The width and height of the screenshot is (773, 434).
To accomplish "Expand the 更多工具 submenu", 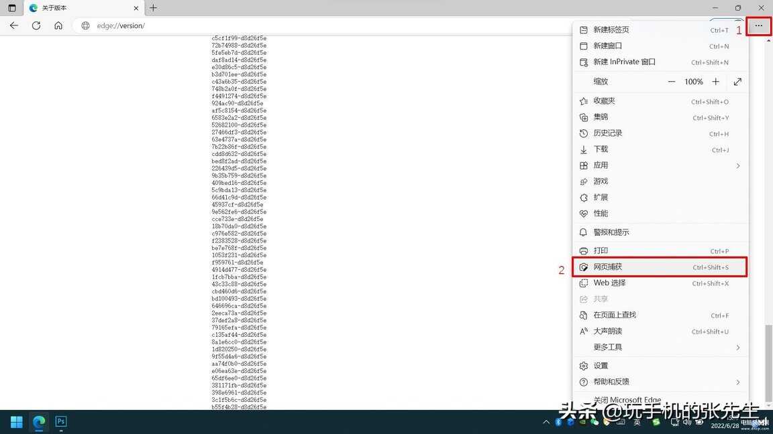I will coord(737,348).
